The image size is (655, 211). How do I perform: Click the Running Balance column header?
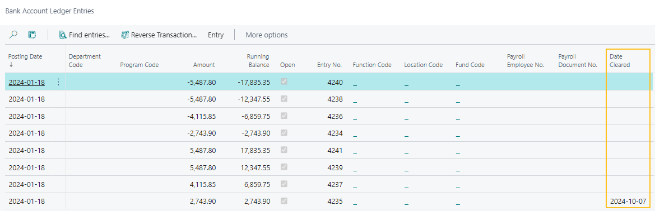tap(258, 60)
